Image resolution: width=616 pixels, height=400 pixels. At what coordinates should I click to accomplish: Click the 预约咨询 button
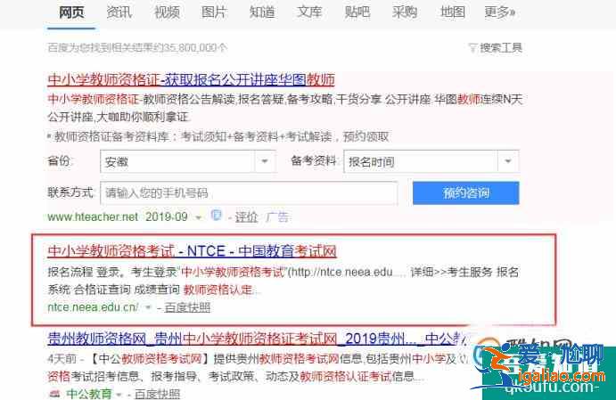(x=466, y=192)
